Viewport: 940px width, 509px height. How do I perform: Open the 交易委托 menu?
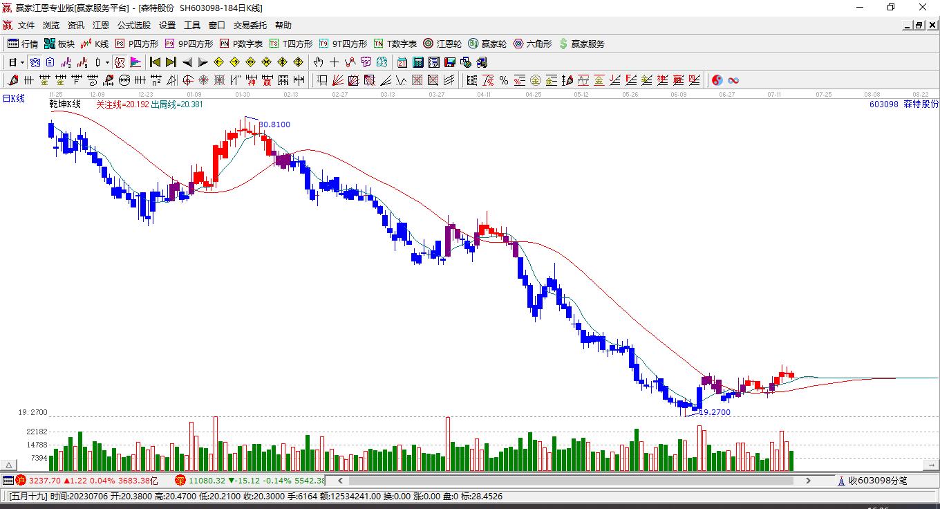coord(250,26)
